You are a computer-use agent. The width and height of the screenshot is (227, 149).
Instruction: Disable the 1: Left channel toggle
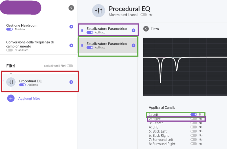tap(194, 115)
